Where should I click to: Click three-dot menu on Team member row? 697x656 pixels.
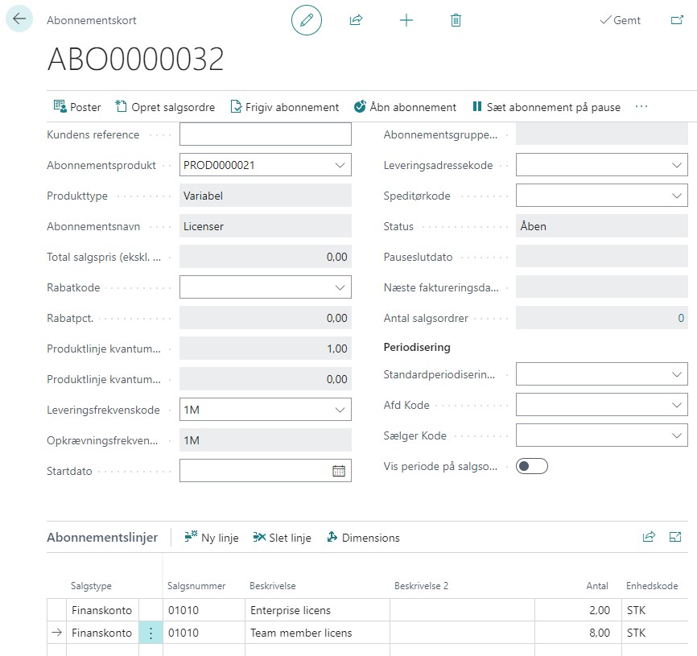[x=151, y=633]
